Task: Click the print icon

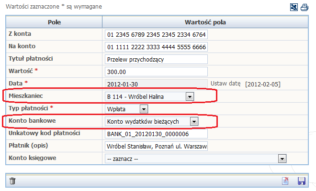Action: click(x=304, y=7)
